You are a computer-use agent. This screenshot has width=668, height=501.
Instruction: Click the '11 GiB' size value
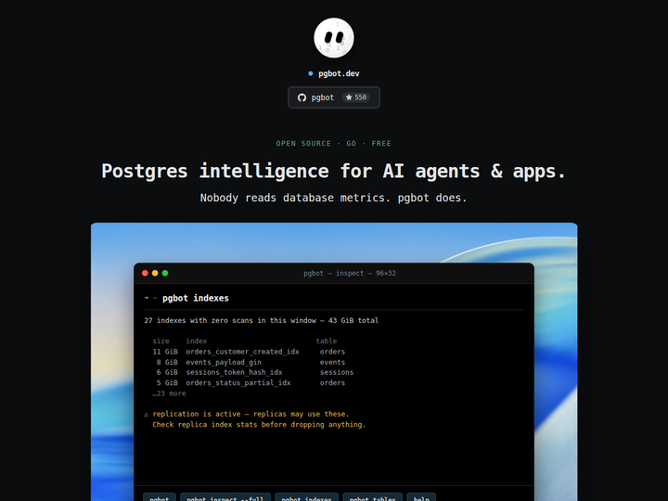(x=165, y=352)
